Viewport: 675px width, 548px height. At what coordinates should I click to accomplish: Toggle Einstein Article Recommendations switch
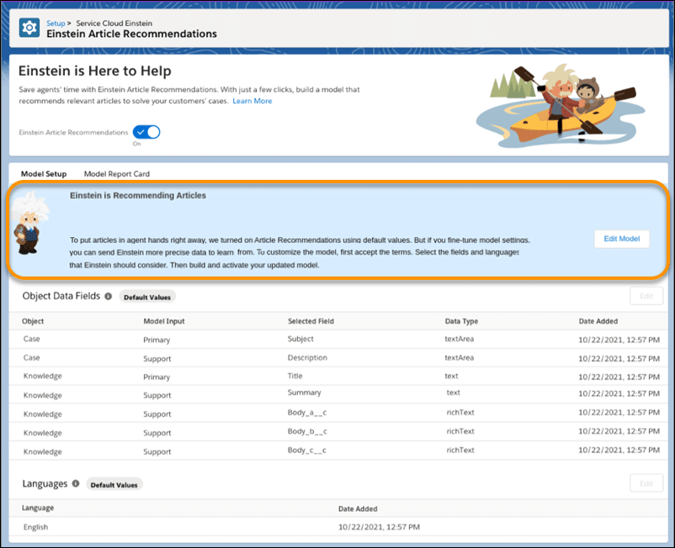pyautogui.click(x=146, y=132)
